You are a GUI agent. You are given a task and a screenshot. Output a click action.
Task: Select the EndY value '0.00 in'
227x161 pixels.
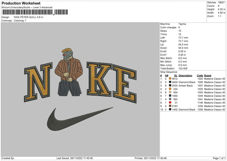tap(182, 55)
